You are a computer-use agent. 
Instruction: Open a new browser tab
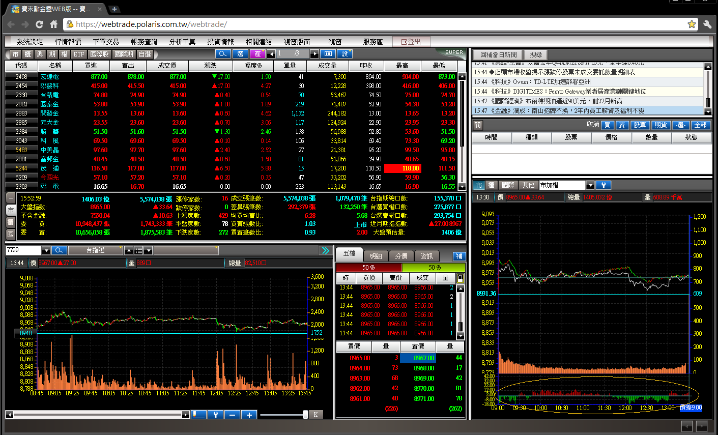(x=114, y=9)
